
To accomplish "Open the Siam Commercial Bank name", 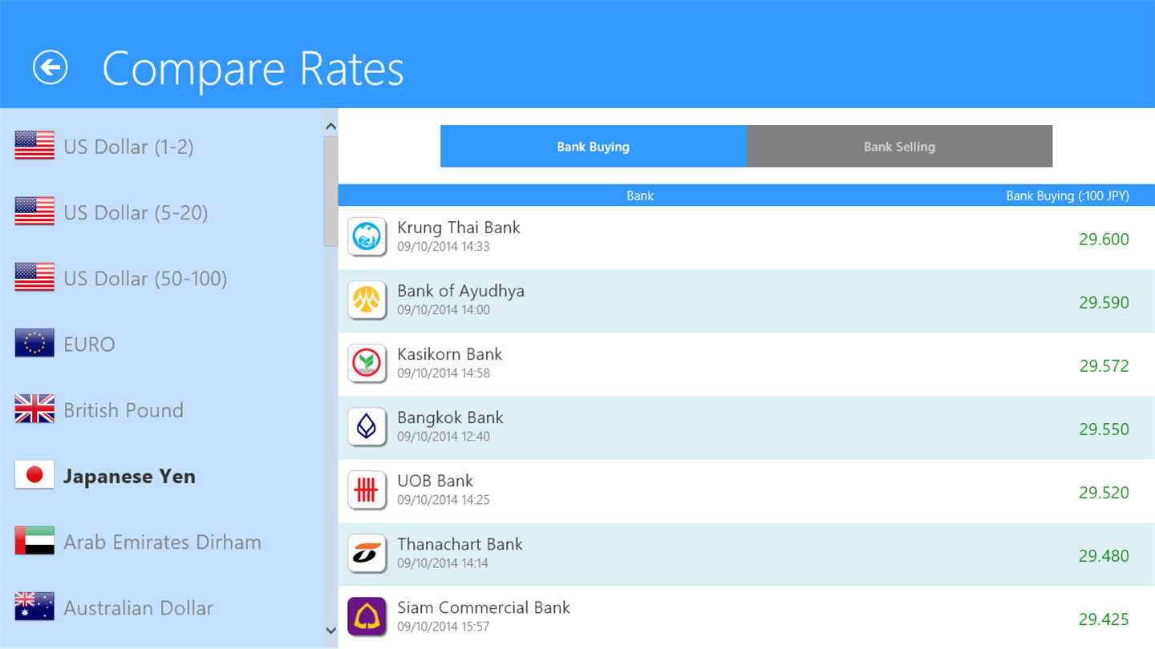I will 484,607.
